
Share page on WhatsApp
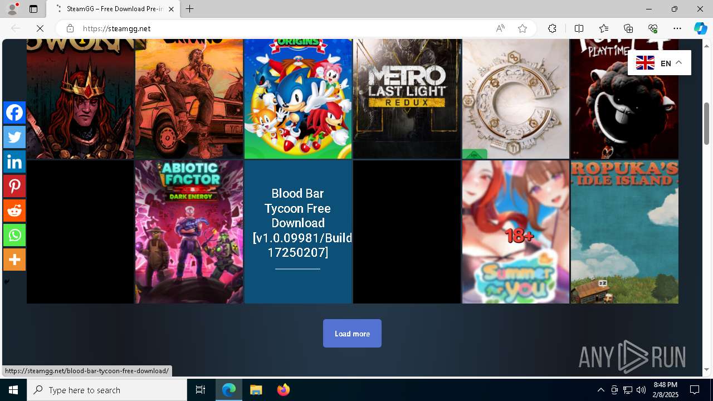click(14, 235)
